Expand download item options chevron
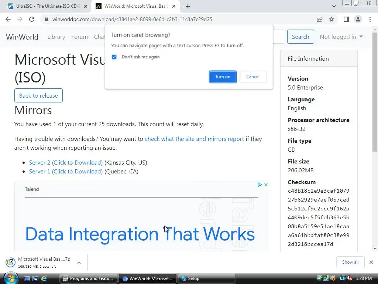Viewport: 378px width, 284px height. (79, 263)
